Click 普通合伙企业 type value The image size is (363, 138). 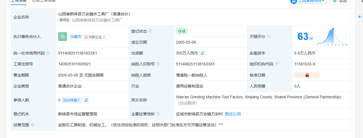[x=70, y=86]
